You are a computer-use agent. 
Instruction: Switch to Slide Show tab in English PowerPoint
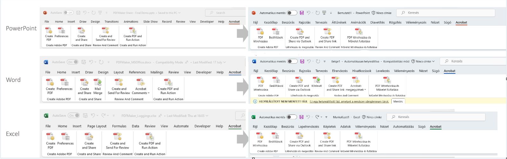pos(150,22)
